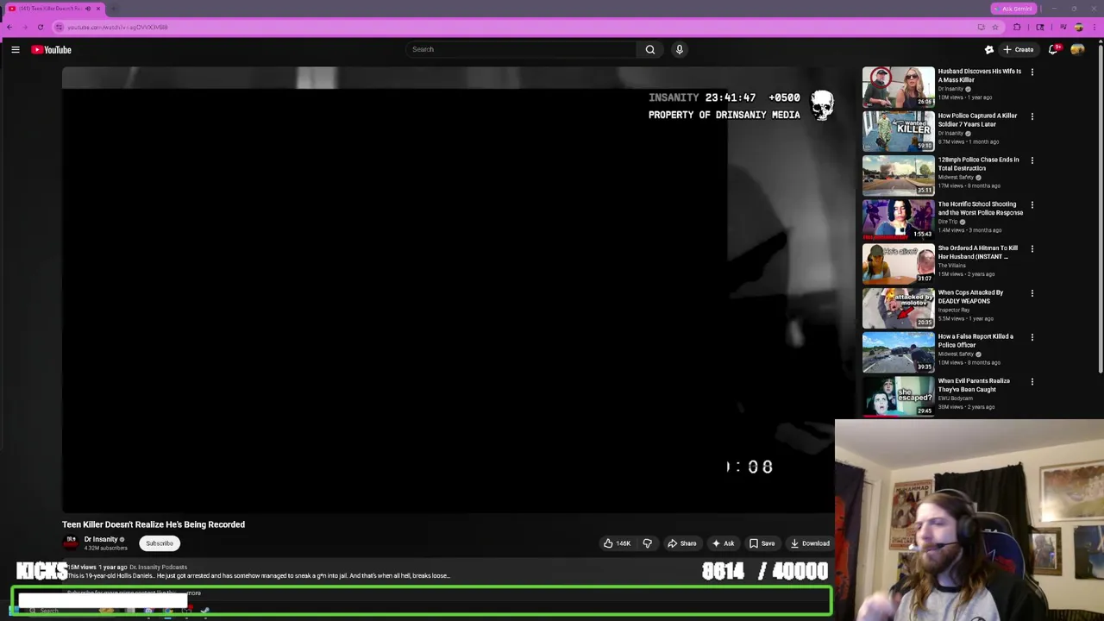
Task: Open the YouTube hamburger guide menu
Action: 16,50
